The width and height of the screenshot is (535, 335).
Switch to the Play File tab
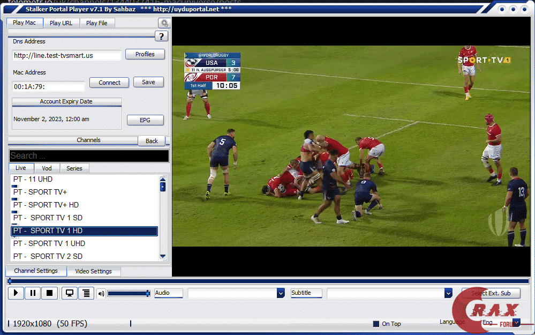point(96,23)
